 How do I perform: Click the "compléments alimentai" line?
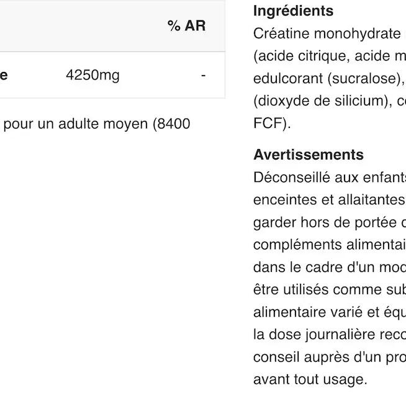coord(329,244)
